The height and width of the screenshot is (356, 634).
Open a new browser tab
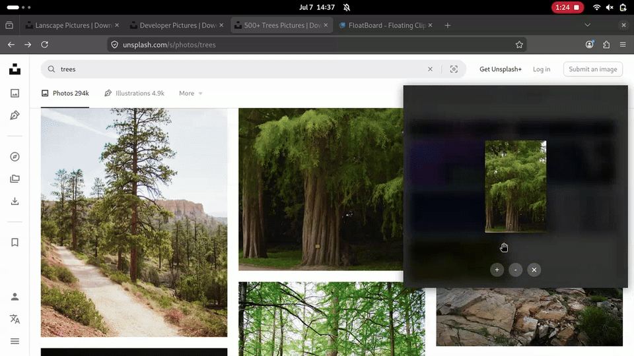tap(448, 25)
